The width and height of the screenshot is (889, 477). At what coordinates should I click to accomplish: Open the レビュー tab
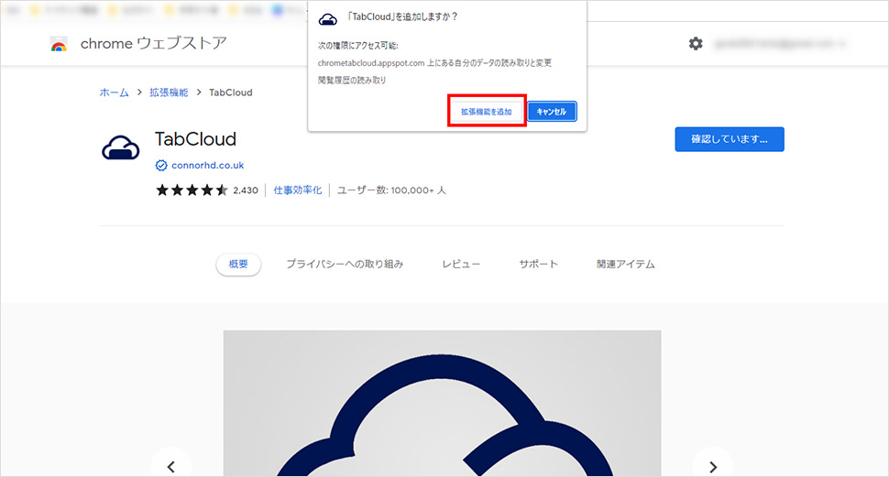point(461,264)
